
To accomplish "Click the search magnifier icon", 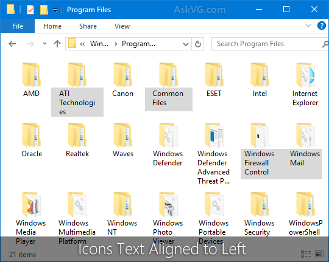I will 325,44.
